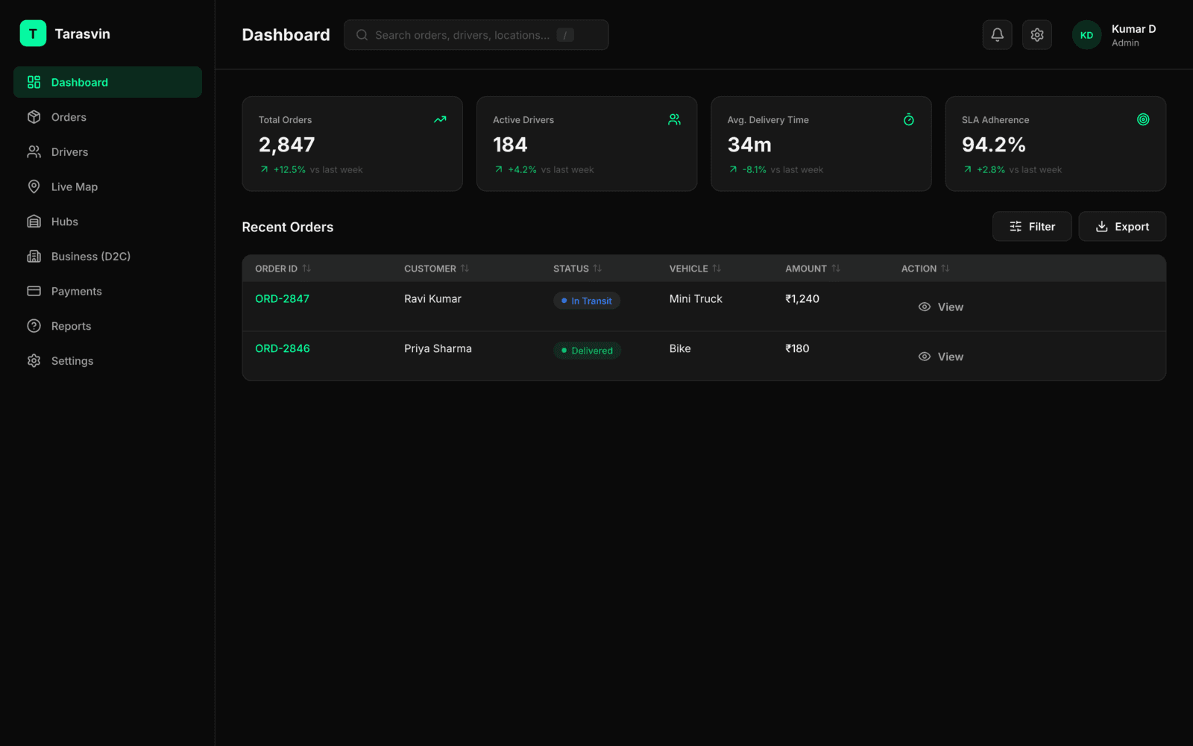
Task: Click customer name Priya Sharma
Action: (438, 348)
